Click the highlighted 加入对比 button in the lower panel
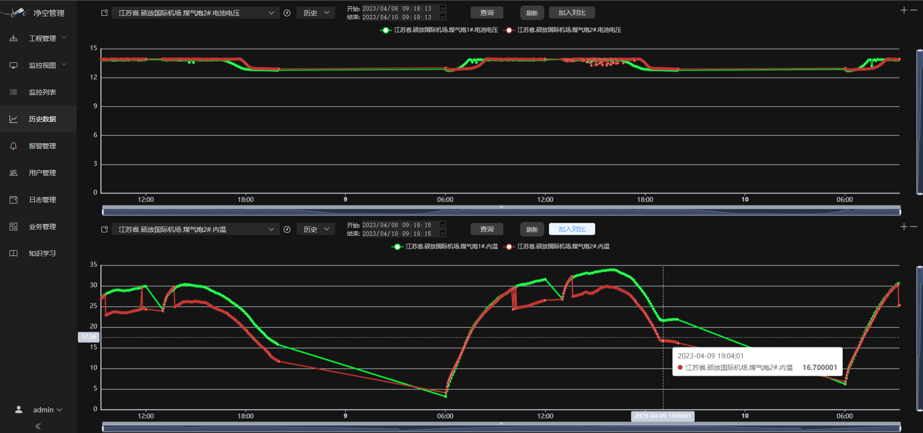 point(572,229)
